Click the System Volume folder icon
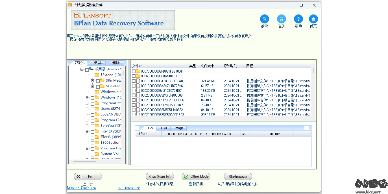The height and width of the screenshot is (194, 388). [x=97, y=154]
